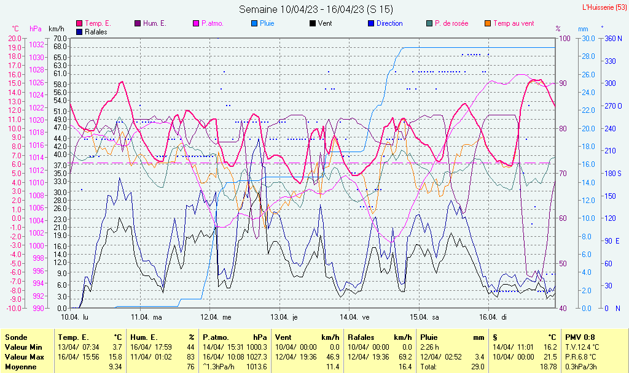Viewport: 629px width, 373px height.
Task: Click the pink Temp. E. legend swatch
Action: (79, 24)
